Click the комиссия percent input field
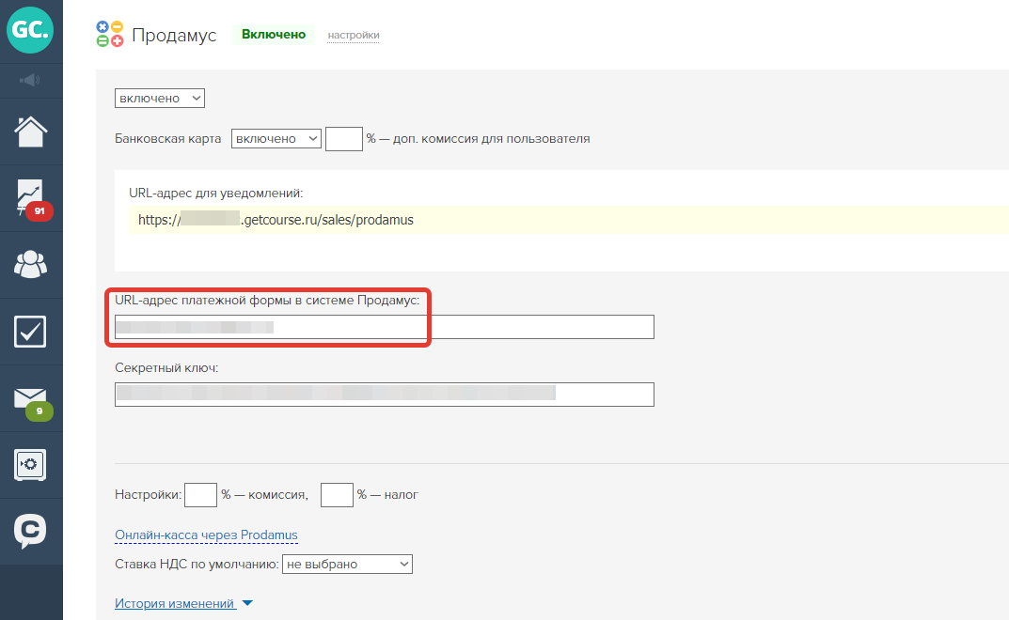The width and height of the screenshot is (1009, 620). [200, 495]
